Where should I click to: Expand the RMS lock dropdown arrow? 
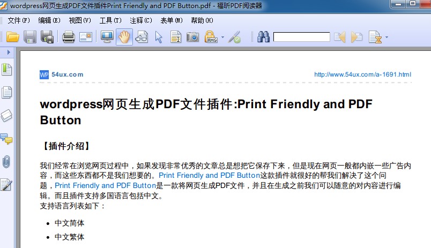point(222,37)
